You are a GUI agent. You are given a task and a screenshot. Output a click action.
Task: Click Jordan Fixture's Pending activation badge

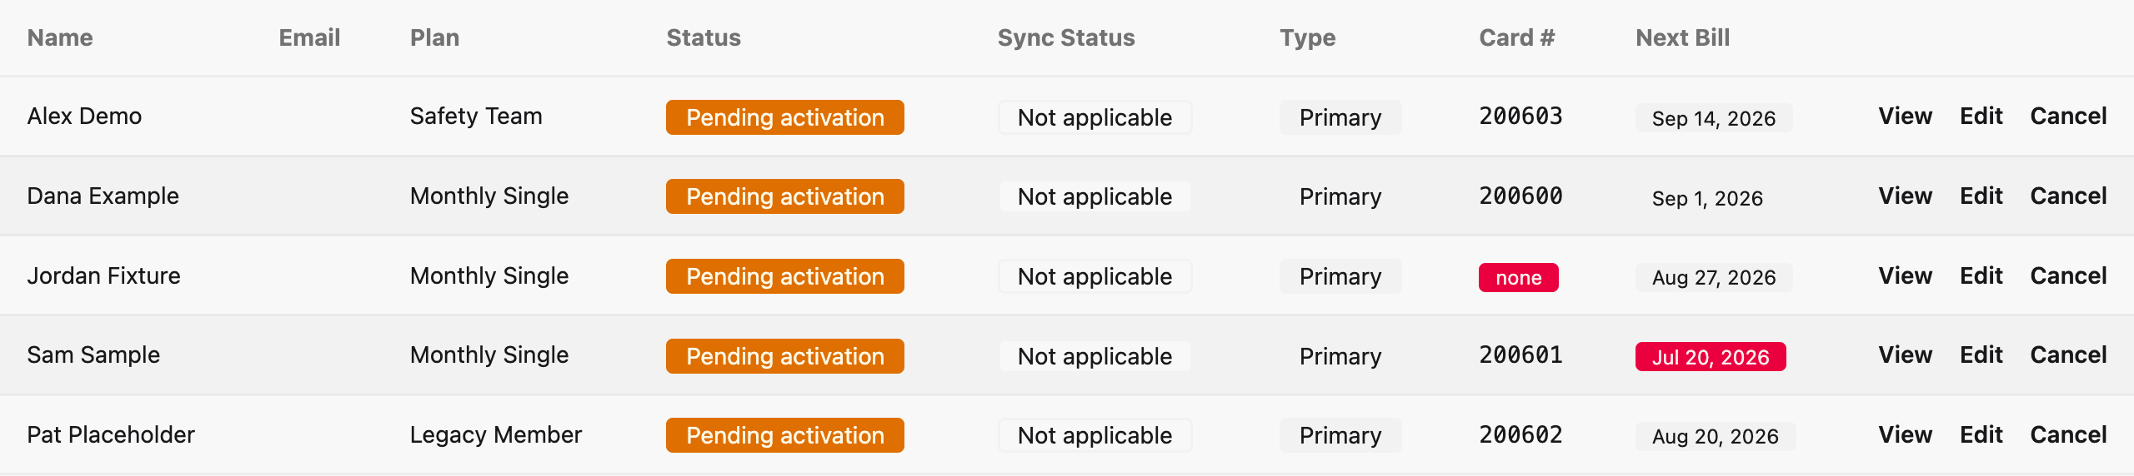click(x=785, y=276)
